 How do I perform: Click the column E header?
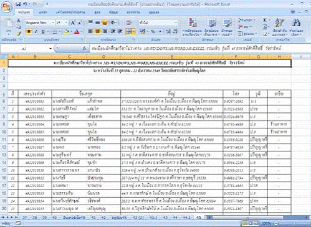(172, 57)
